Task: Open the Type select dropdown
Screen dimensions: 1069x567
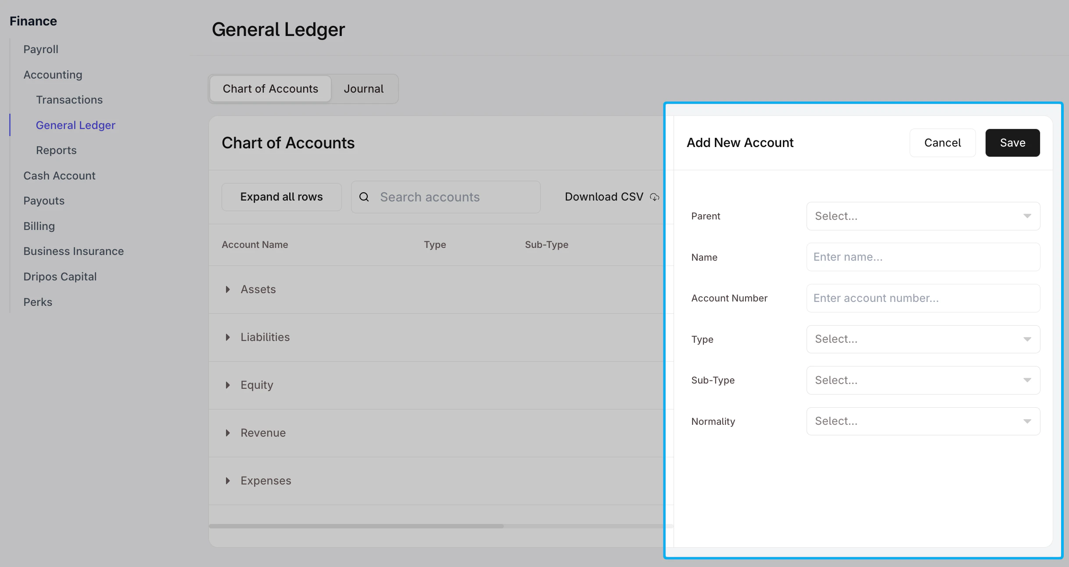Action: [923, 339]
